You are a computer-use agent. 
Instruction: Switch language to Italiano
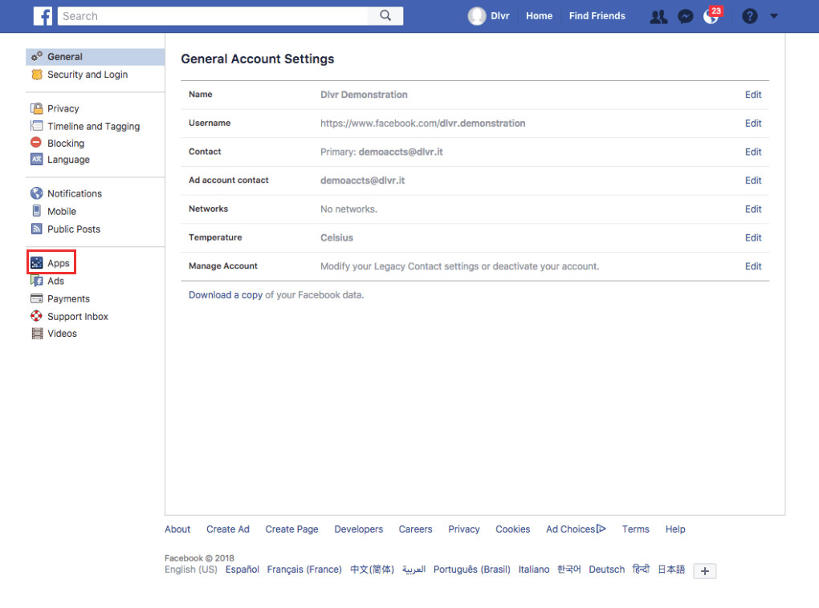(533, 569)
